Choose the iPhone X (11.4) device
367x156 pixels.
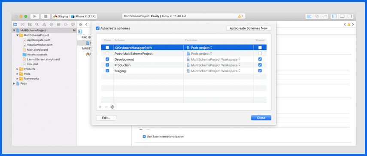[84, 16]
